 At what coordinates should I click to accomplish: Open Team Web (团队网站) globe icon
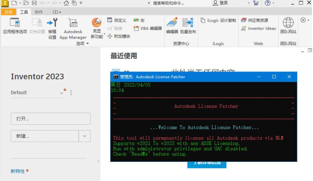(288, 25)
